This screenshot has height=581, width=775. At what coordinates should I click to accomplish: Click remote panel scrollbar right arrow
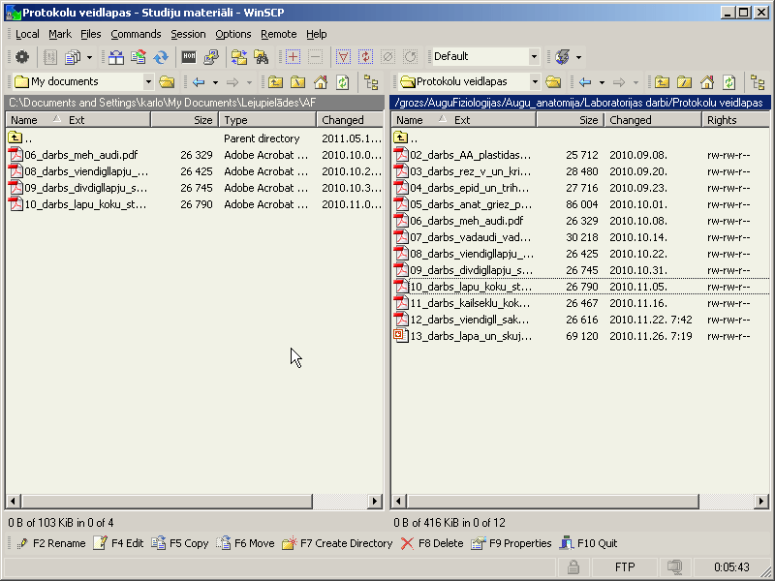pyautogui.click(x=761, y=501)
